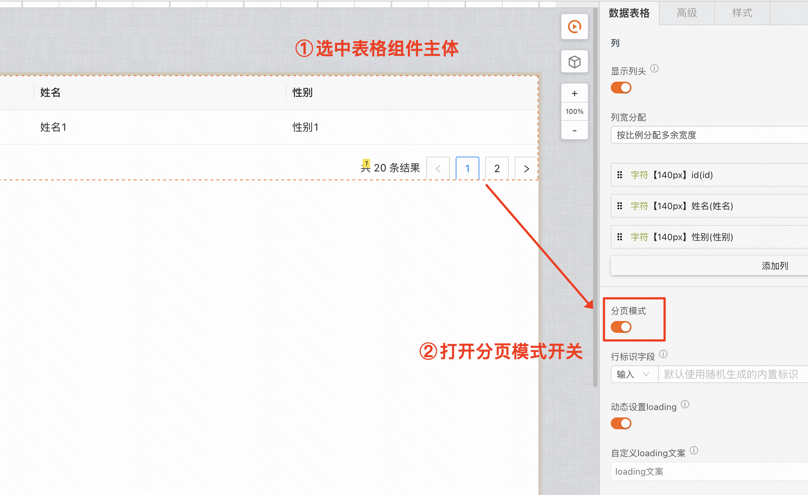
Task: Click the 添加列 button
Action: [709, 266]
